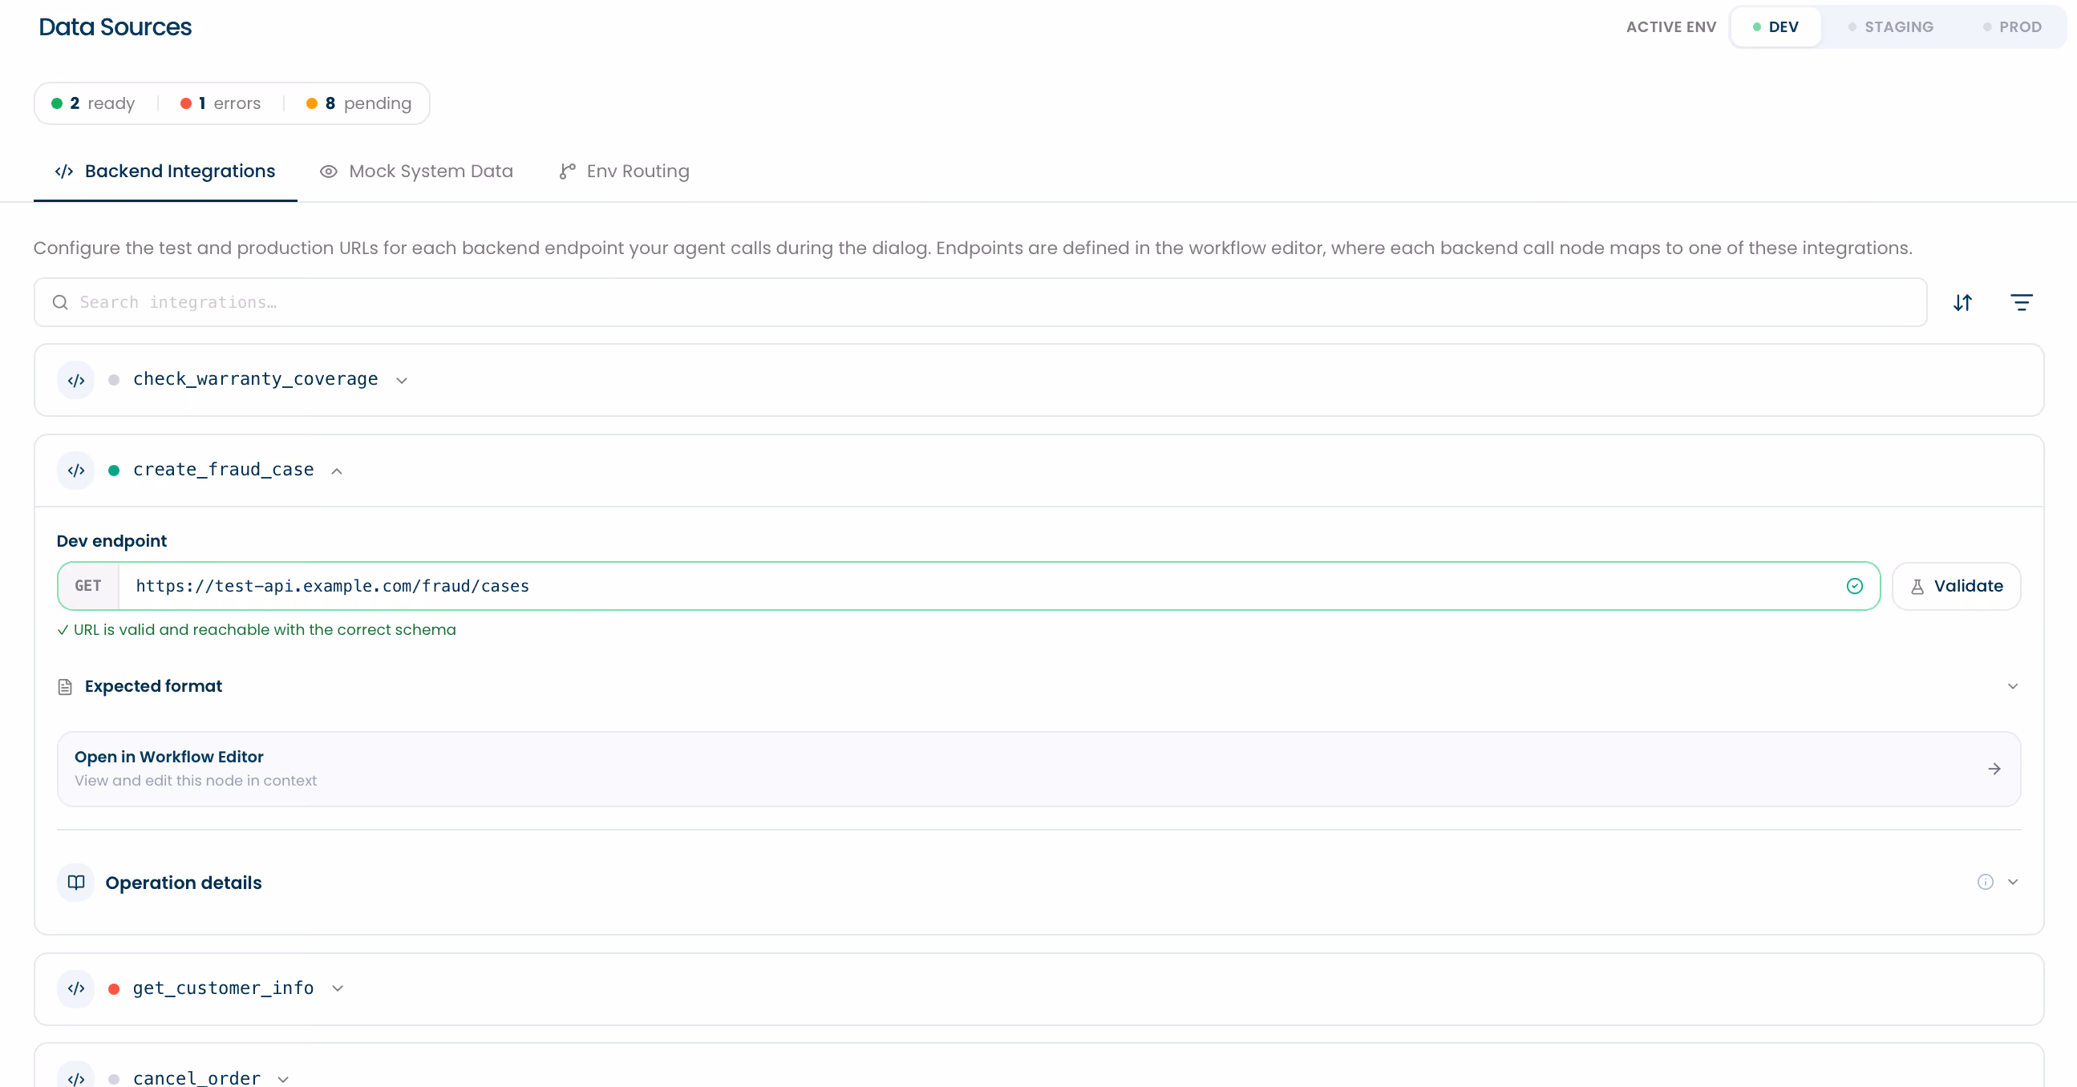Expand get_customer_info integration
2077x1087 pixels.
point(338,988)
